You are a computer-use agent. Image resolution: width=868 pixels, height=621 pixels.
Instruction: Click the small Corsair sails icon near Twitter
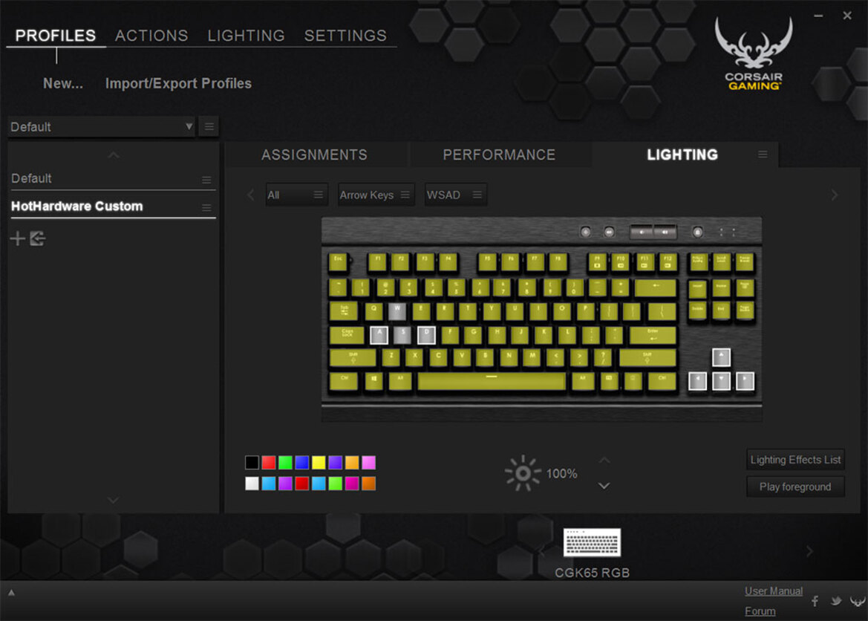point(858,601)
